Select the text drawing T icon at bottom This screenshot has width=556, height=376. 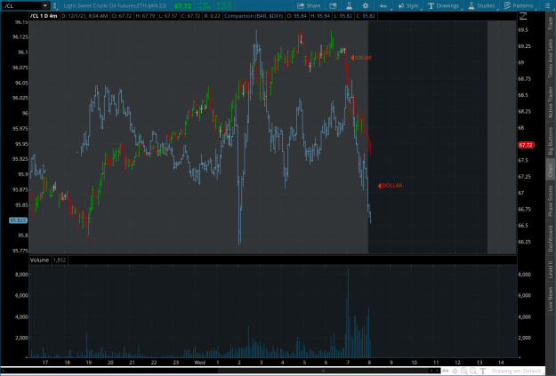[x=482, y=371]
